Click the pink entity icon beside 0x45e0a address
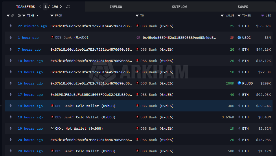Screen dimensions: 276x156 click(138, 38)
